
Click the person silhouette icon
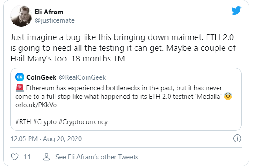[x=46, y=157]
